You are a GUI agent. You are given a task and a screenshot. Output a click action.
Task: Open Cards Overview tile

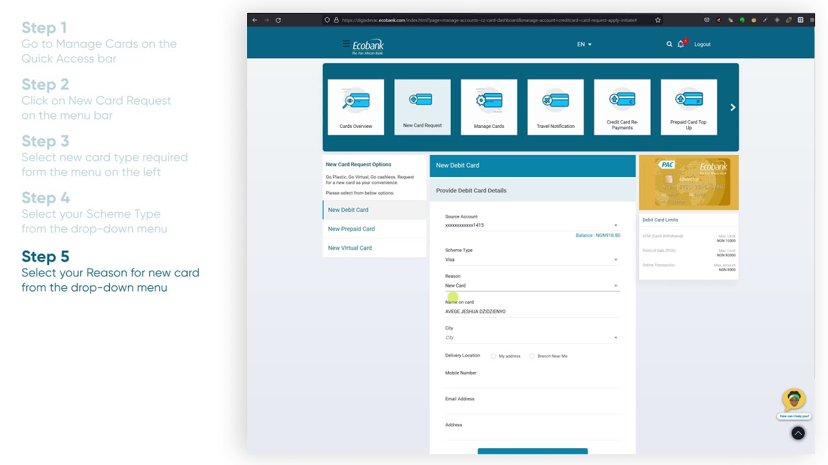point(356,107)
